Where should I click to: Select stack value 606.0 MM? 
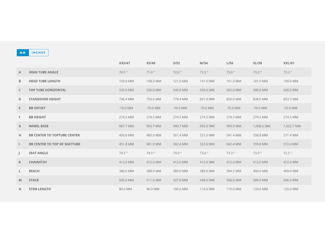pos(291,180)
